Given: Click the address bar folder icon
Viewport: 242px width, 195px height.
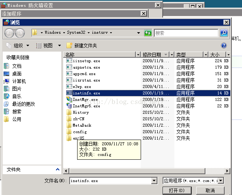Looking at the screenshot, I should [35, 33].
